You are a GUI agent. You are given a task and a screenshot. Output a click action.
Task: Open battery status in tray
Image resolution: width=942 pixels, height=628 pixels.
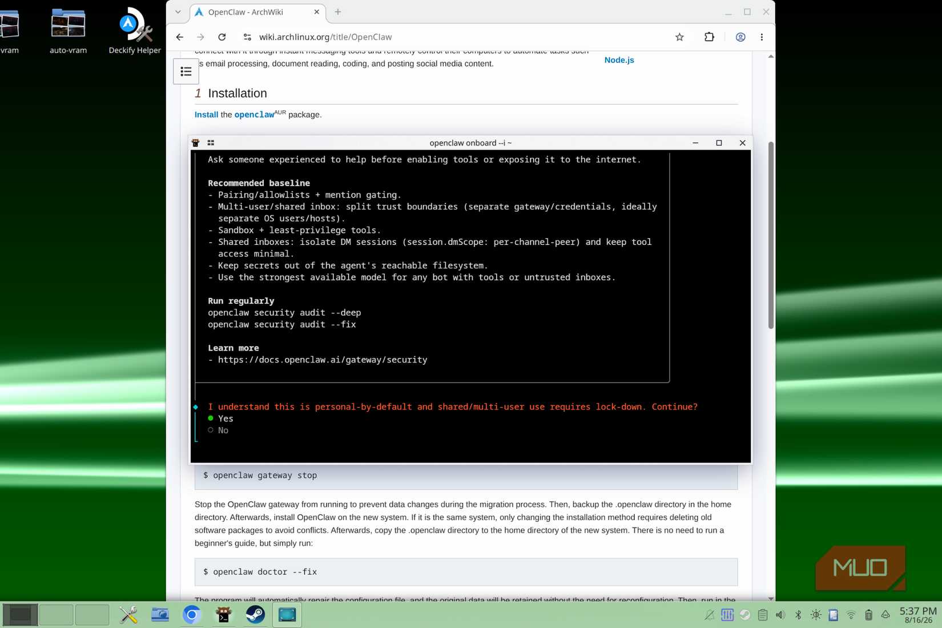pyautogui.click(x=869, y=615)
